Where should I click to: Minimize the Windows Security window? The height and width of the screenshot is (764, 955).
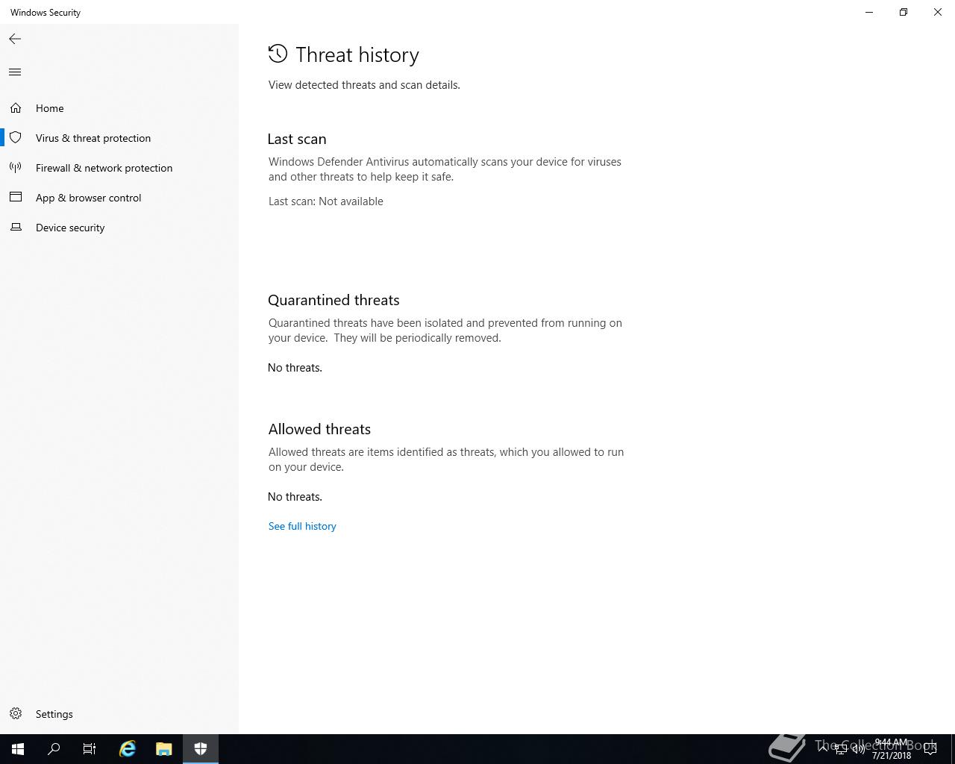869,12
